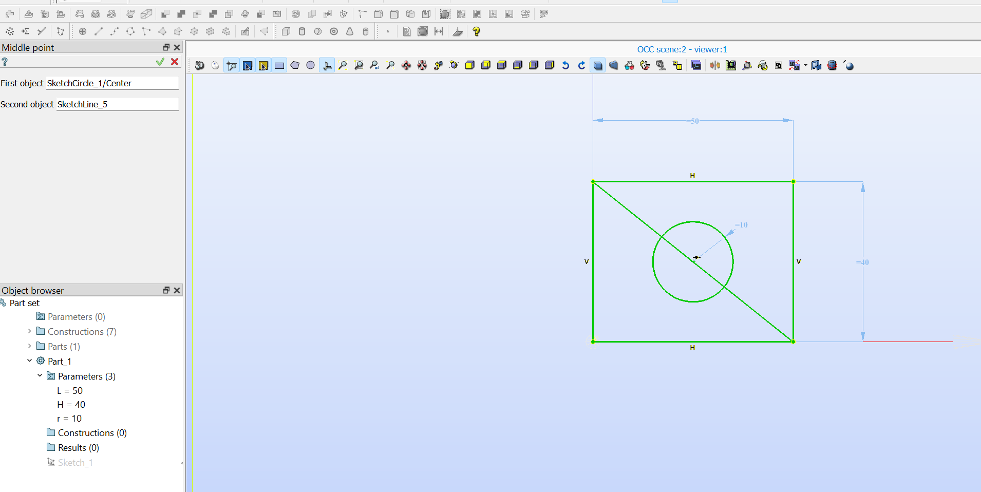
Task: Float the Object browser panel
Action: click(x=166, y=290)
